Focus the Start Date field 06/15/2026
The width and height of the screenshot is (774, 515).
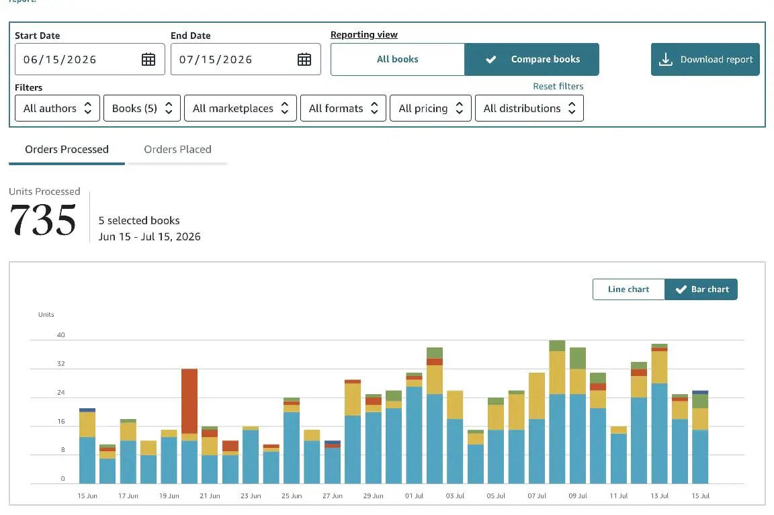click(x=90, y=59)
